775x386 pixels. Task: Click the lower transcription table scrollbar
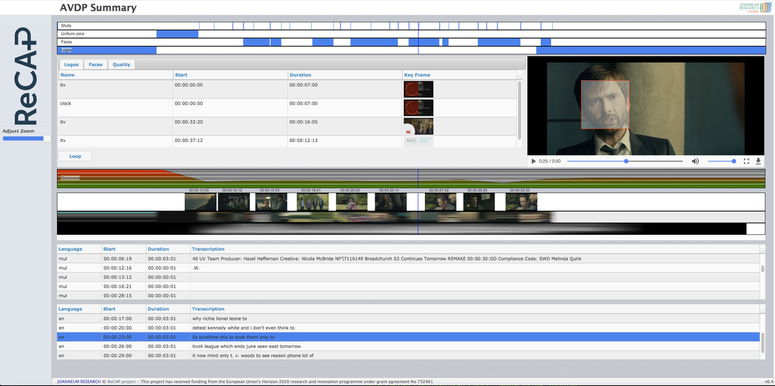(763, 341)
